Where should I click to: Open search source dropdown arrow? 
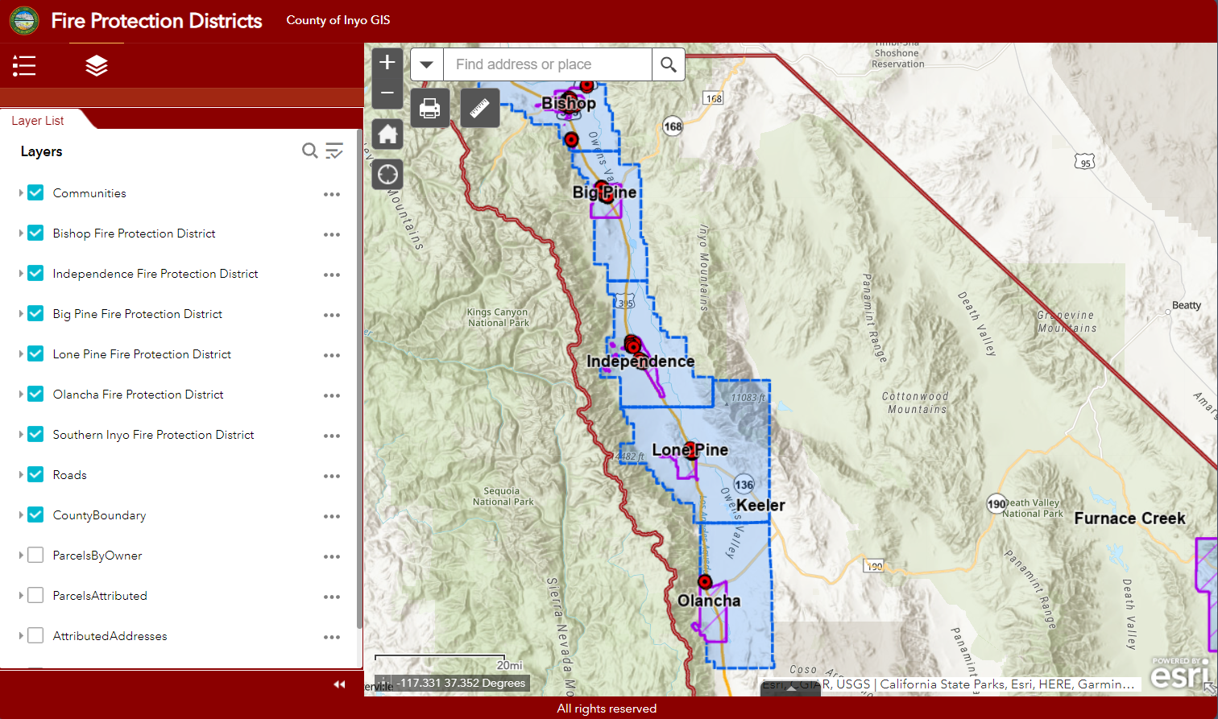427,64
